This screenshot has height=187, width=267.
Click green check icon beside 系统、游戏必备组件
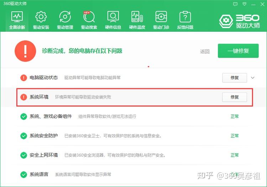pyautogui.click(x=23, y=116)
